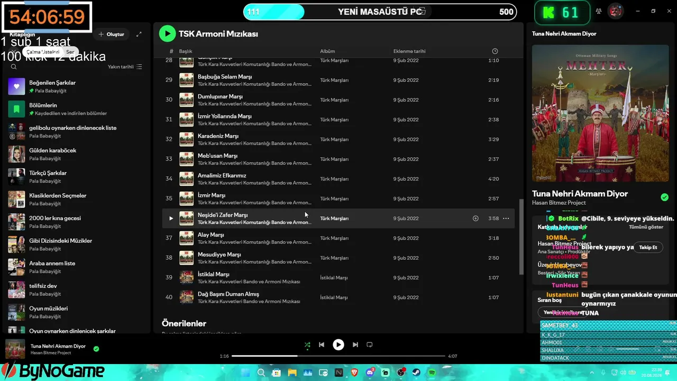Open Discord from the taskbar
The width and height of the screenshot is (677, 381).
coord(370,373)
